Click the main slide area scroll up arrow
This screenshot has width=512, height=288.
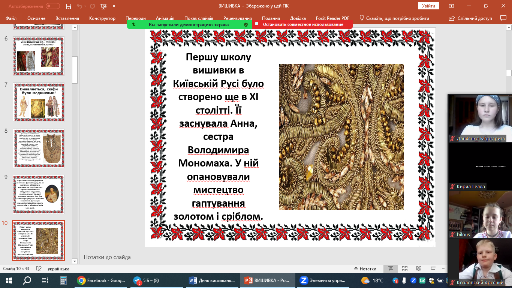(x=509, y=27)
